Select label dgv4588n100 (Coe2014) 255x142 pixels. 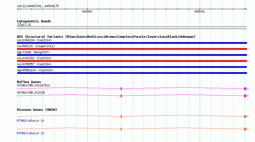pyautogui.click(x=35, y=70)
